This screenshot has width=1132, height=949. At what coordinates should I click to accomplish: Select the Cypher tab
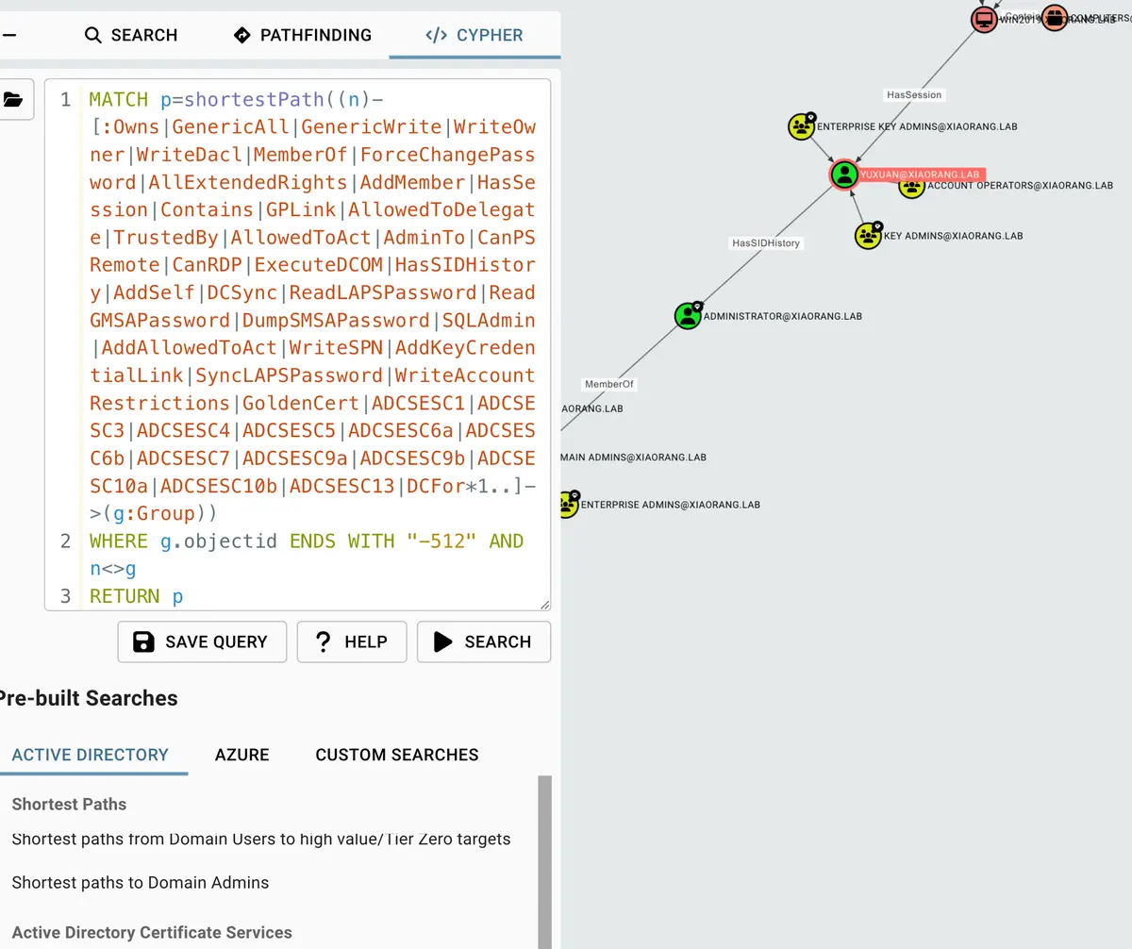click(474, 35)
